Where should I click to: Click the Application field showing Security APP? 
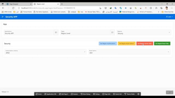click(x=29, y=32)
